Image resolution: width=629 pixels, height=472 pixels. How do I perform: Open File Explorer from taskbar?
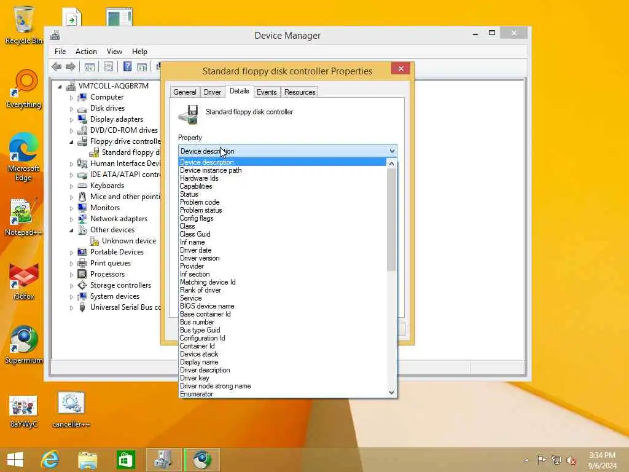[x=88, y=460]
